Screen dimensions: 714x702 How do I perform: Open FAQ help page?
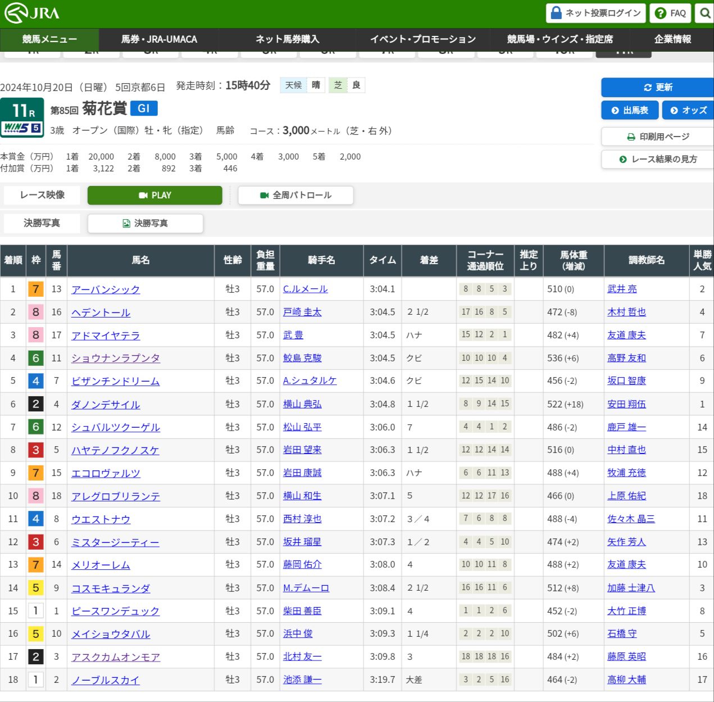[x=670, y=13]
